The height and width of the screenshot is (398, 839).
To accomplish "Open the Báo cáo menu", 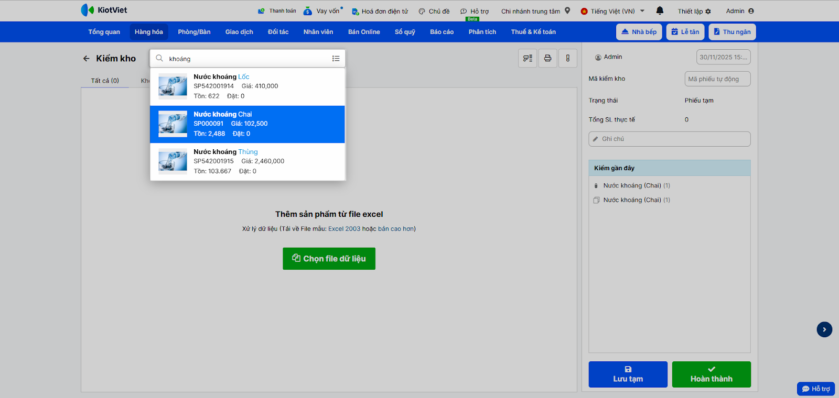I will [442, 32].
